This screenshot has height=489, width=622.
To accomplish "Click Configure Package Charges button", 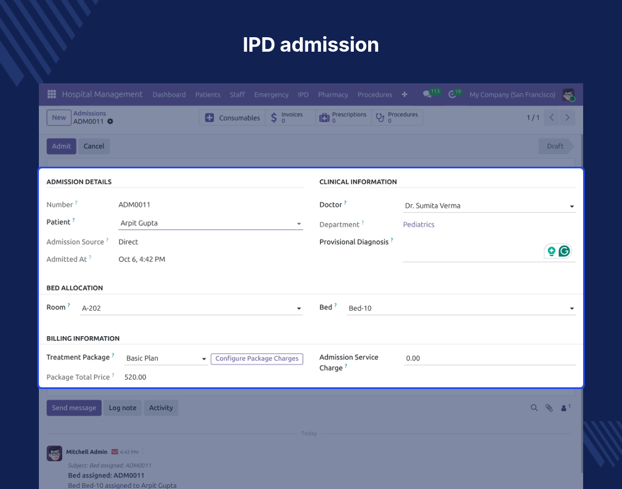I will (257, 358).
